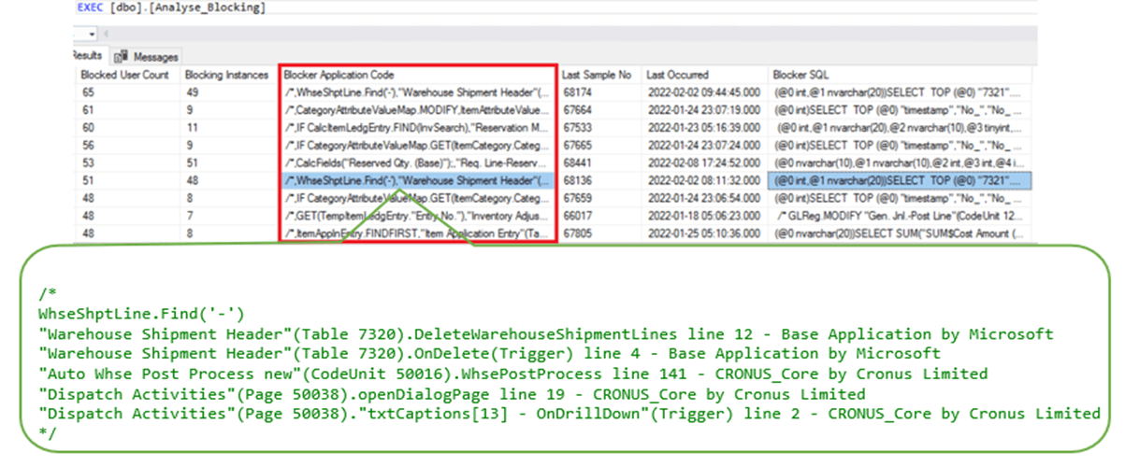The width and height of the screenshot is (1125, 466).
Task: Select Last Occurred cell 2022-01-25 05:10:36.000
Action: point(706,232)
